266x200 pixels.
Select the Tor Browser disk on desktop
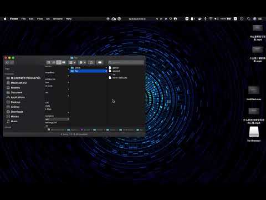[254, 134]
